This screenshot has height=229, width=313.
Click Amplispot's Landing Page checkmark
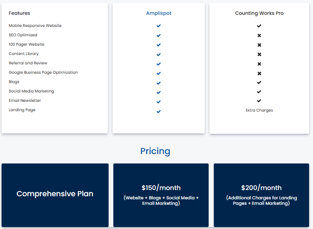point(159,112)
